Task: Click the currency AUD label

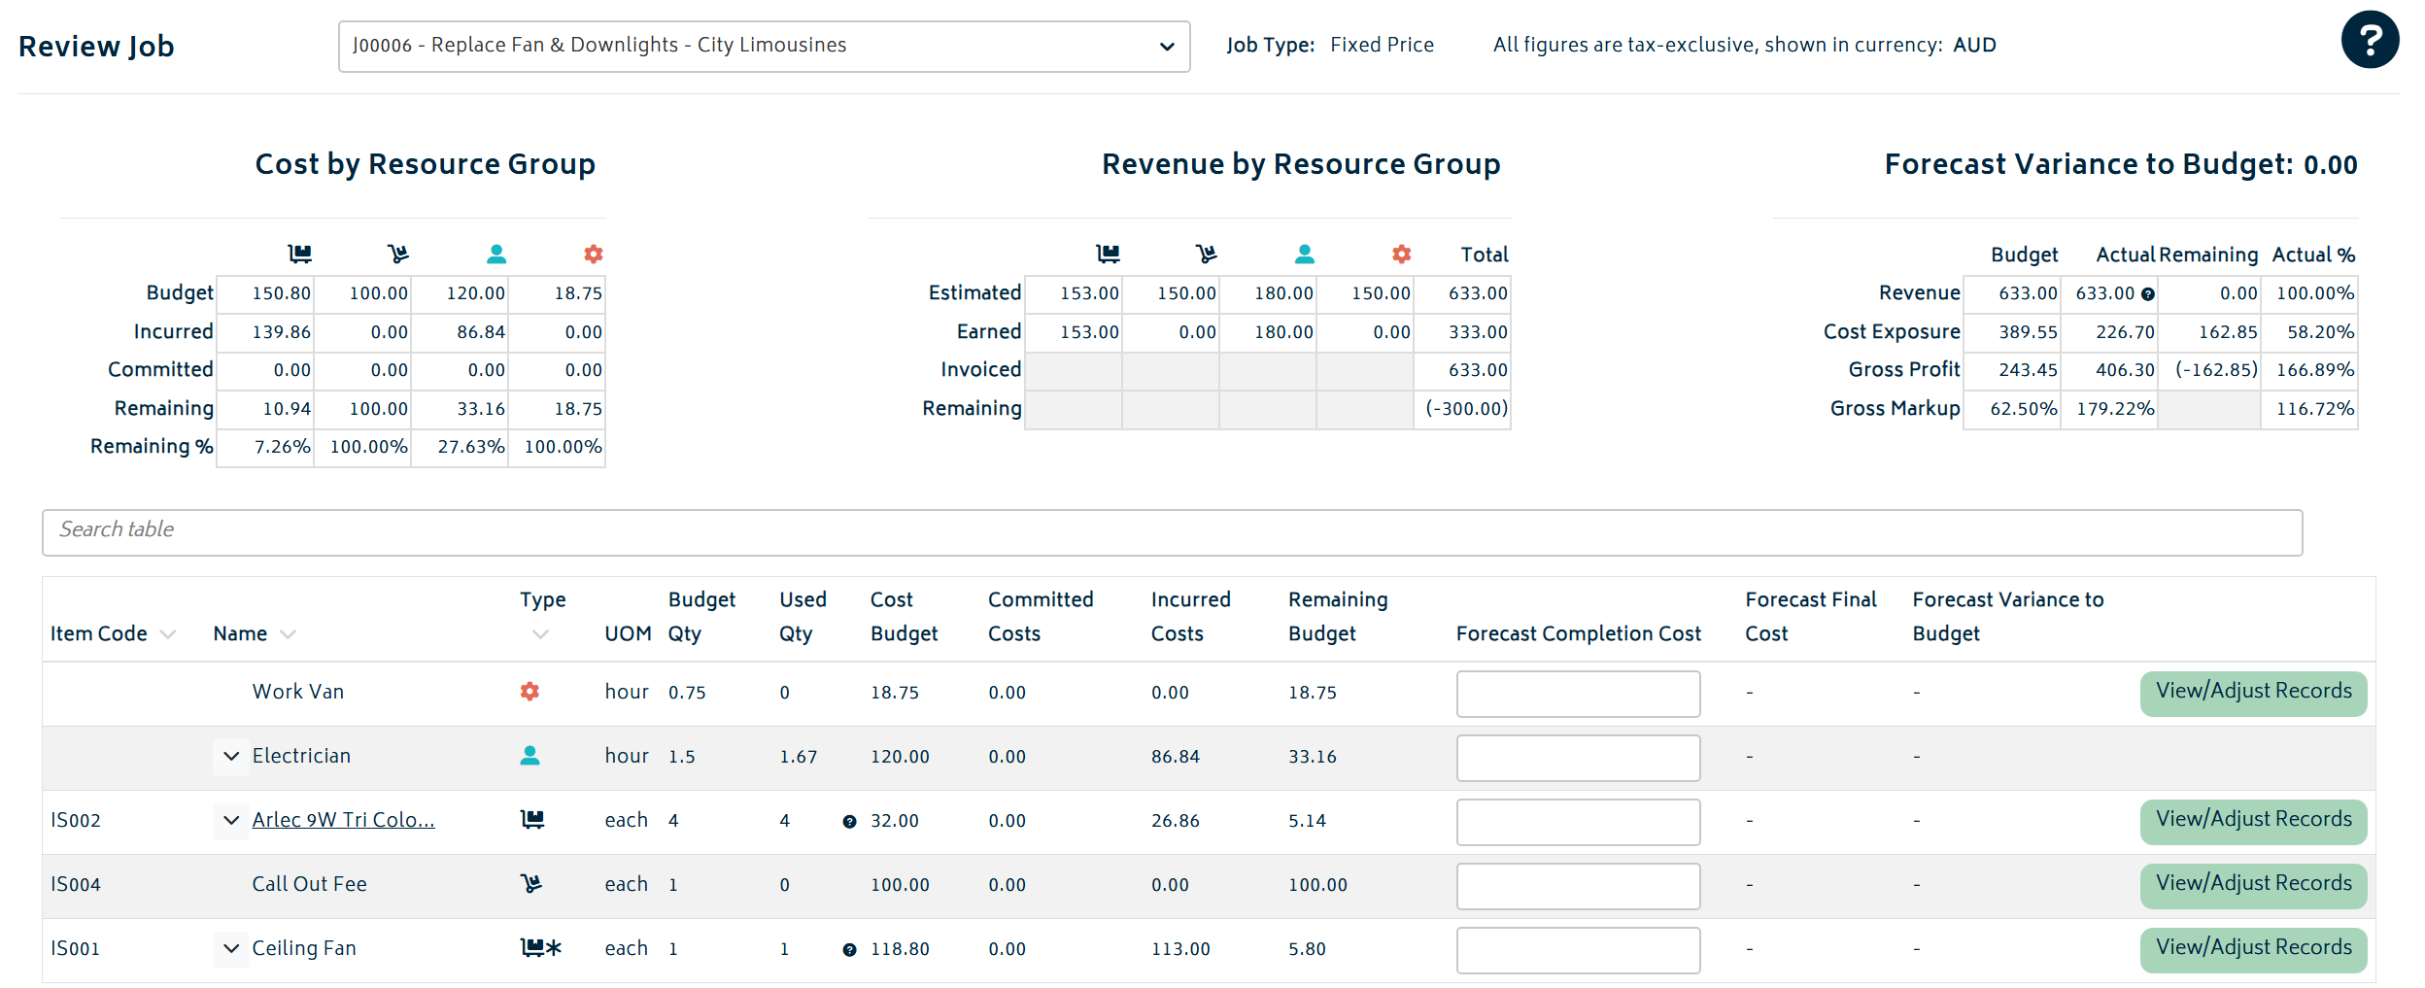Action: [1974, 45]
